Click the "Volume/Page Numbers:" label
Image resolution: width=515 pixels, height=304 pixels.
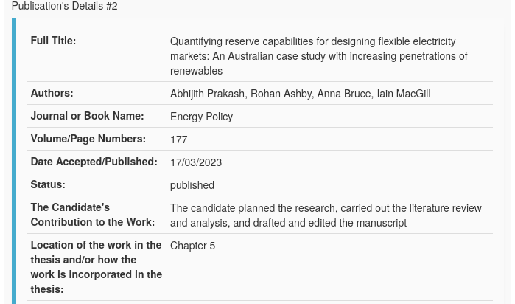(x=88, y=139)
